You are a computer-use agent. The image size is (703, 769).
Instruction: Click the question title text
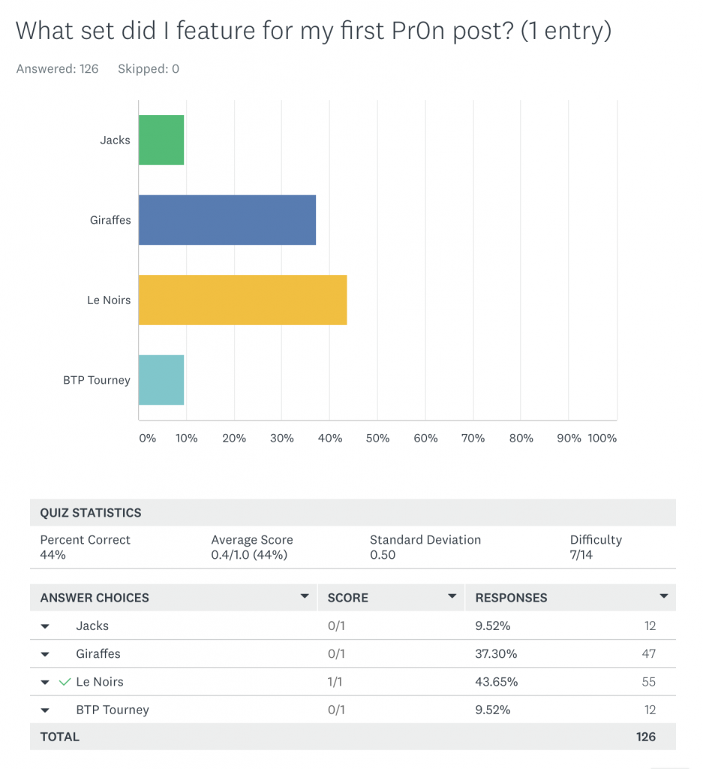pos(313,31)
